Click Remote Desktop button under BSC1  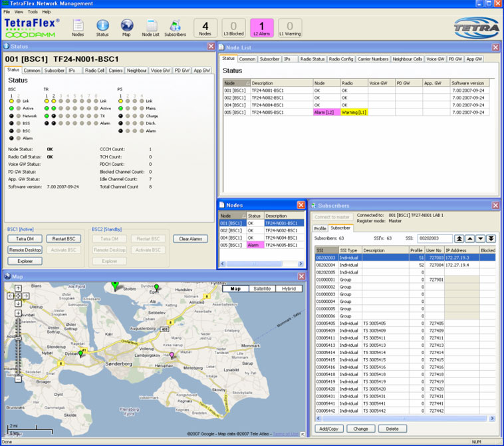[x=25, y=250]
